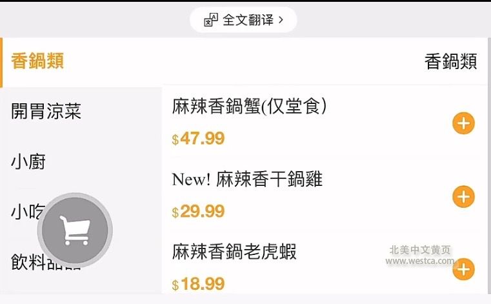Click the 香鍋類 section header on right

tap(450, 62)
